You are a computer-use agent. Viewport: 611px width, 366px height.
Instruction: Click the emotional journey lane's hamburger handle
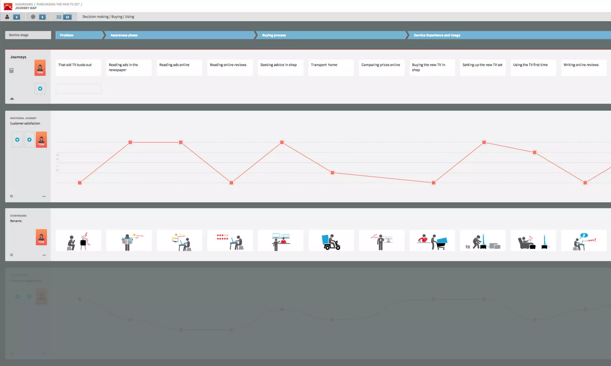(x=11, y=196)
